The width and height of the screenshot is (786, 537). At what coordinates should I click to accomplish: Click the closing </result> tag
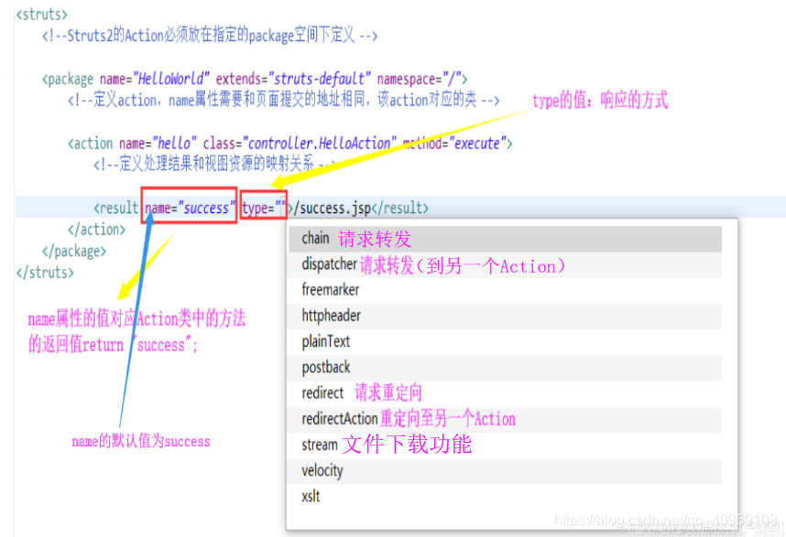tap(400, 208)
